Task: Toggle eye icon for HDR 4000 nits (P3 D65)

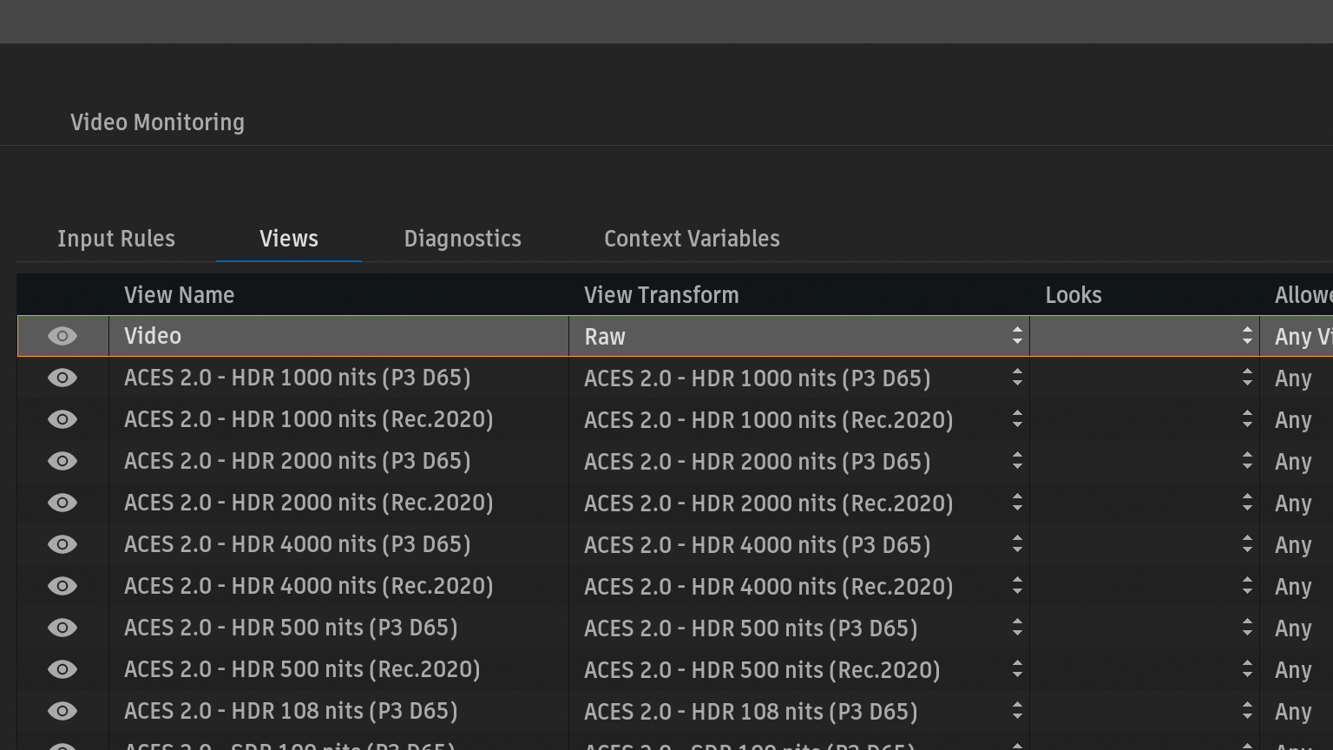Action: tap(62, 544)
